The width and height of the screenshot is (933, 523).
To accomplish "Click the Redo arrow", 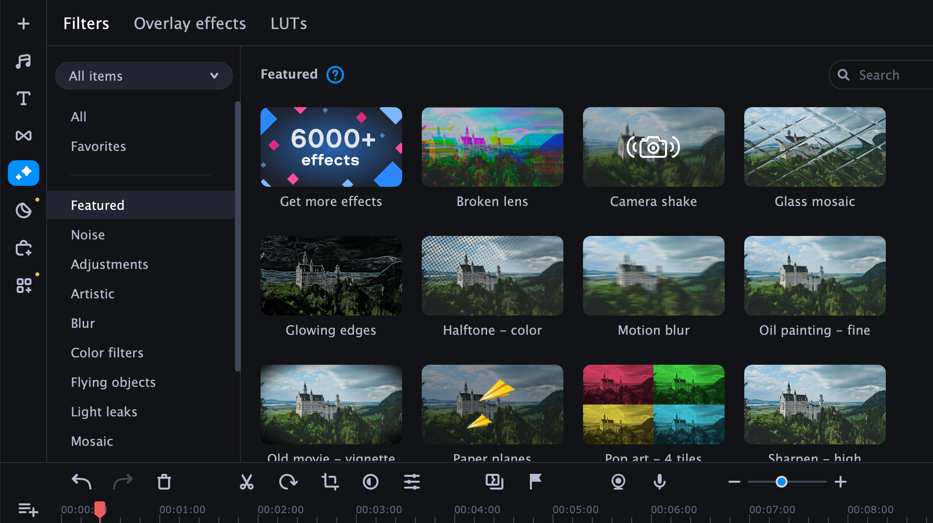I will coord(123,482).
